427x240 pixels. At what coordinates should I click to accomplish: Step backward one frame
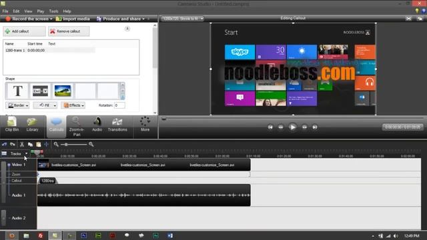coord(281,127)
